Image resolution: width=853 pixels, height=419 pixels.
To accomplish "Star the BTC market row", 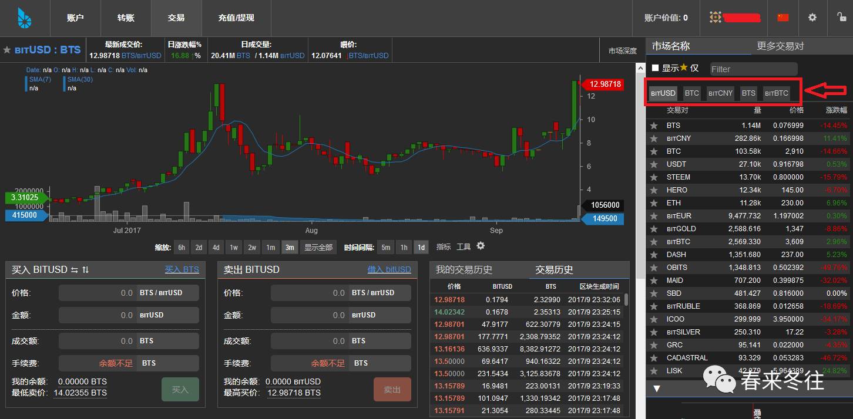I will click(x=653, y=151).
